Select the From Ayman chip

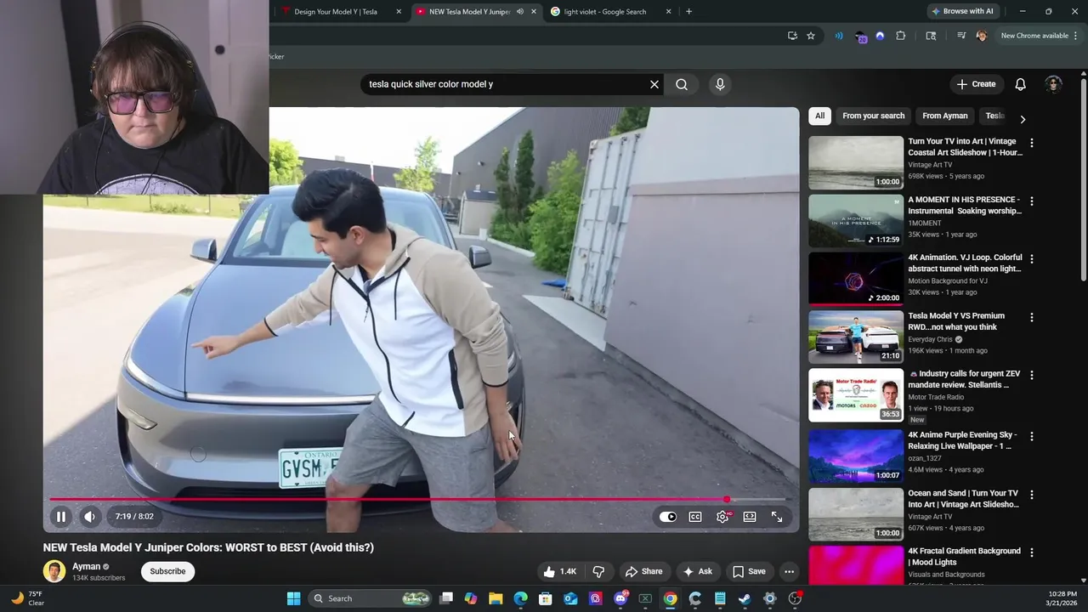[x=945, y=116]
